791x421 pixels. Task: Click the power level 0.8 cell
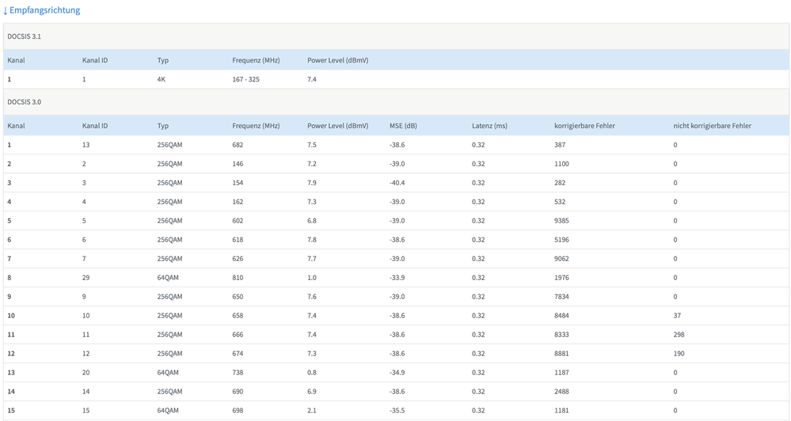point(312,373)
